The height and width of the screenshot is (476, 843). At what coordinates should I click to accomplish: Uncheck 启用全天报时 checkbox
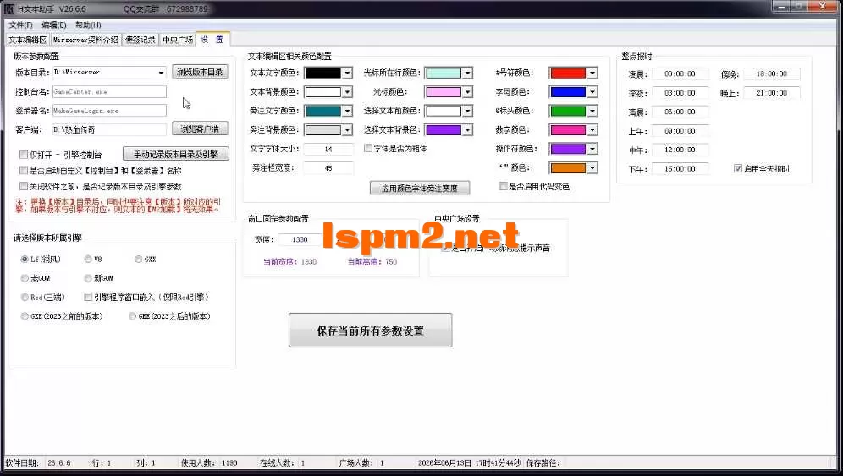click(738, 169)
